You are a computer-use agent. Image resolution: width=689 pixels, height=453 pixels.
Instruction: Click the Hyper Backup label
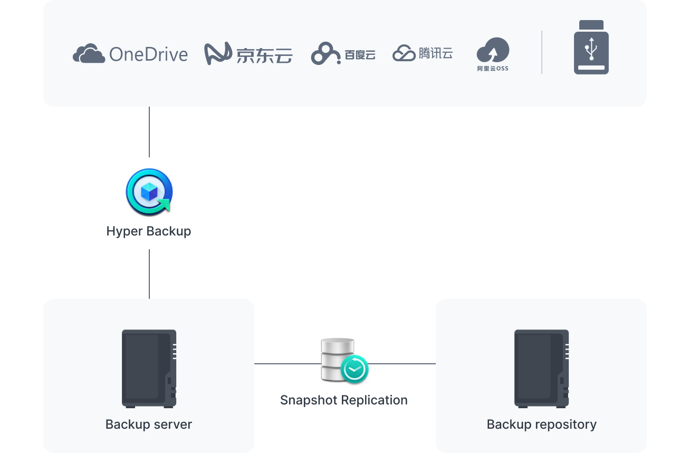pos(149,231)
